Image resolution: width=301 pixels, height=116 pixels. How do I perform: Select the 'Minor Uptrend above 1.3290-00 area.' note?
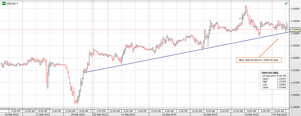pos(259,60)
